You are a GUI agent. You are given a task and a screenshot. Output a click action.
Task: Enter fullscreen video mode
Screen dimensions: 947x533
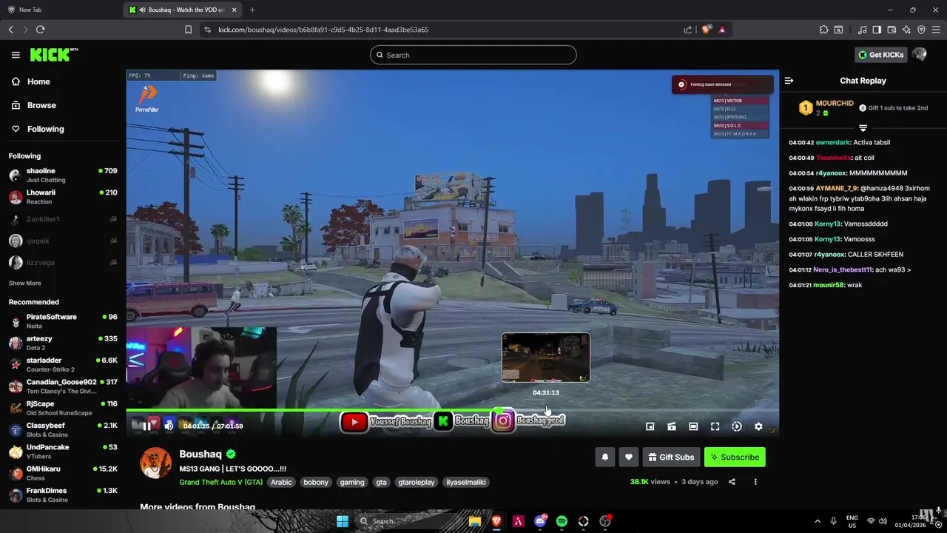point(715,426)
